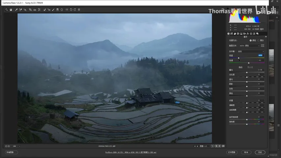The image size is (281, 158).
Task: Rotate image clockwise
Action: pos(75,10)
